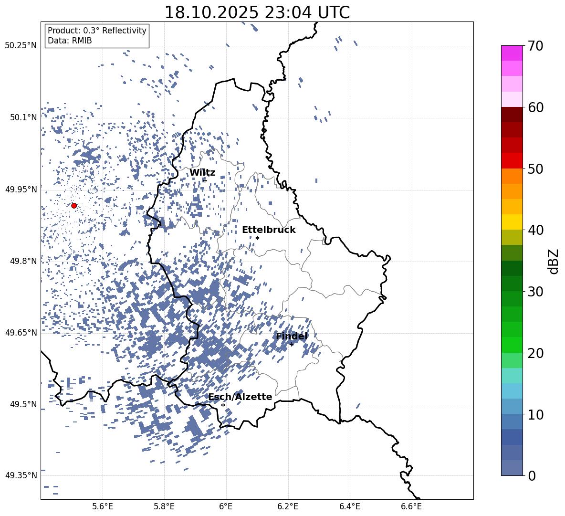Click the 6.6°E longitude label
The image size is (565, 516).
coord(411,506)
